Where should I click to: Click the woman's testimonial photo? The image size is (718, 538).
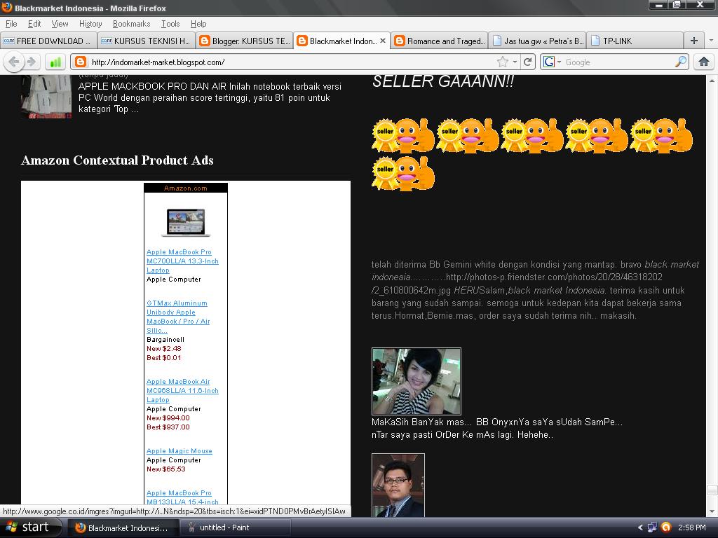(x=416, y=381)
